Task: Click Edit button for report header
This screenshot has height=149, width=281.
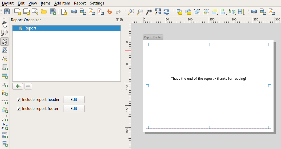Action: click(x=74, y=100)
